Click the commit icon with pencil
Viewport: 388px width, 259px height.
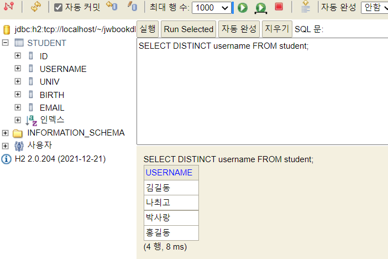pyautogui.click(x=133, y=6)
